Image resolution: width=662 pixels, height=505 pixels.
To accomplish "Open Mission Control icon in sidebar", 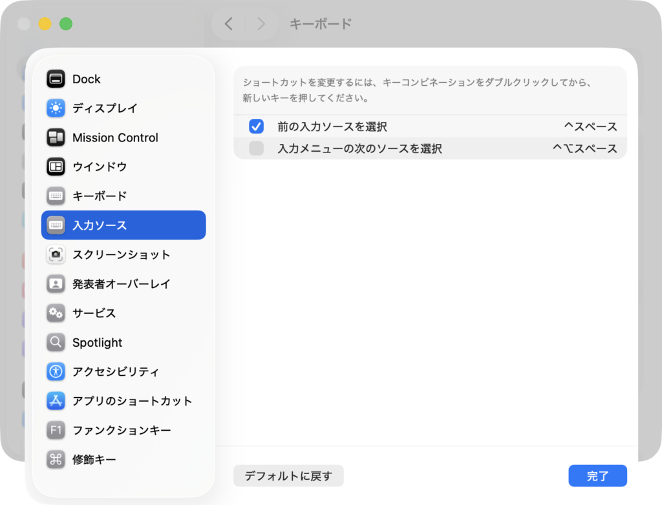I will point(56,138).
